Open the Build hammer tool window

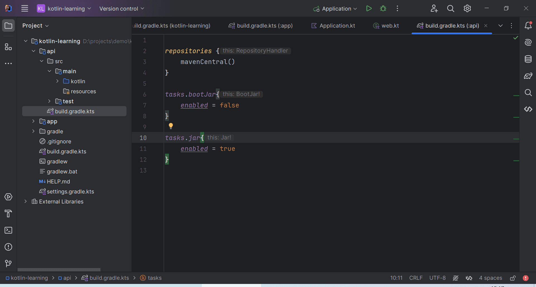[x=8, y=214]
